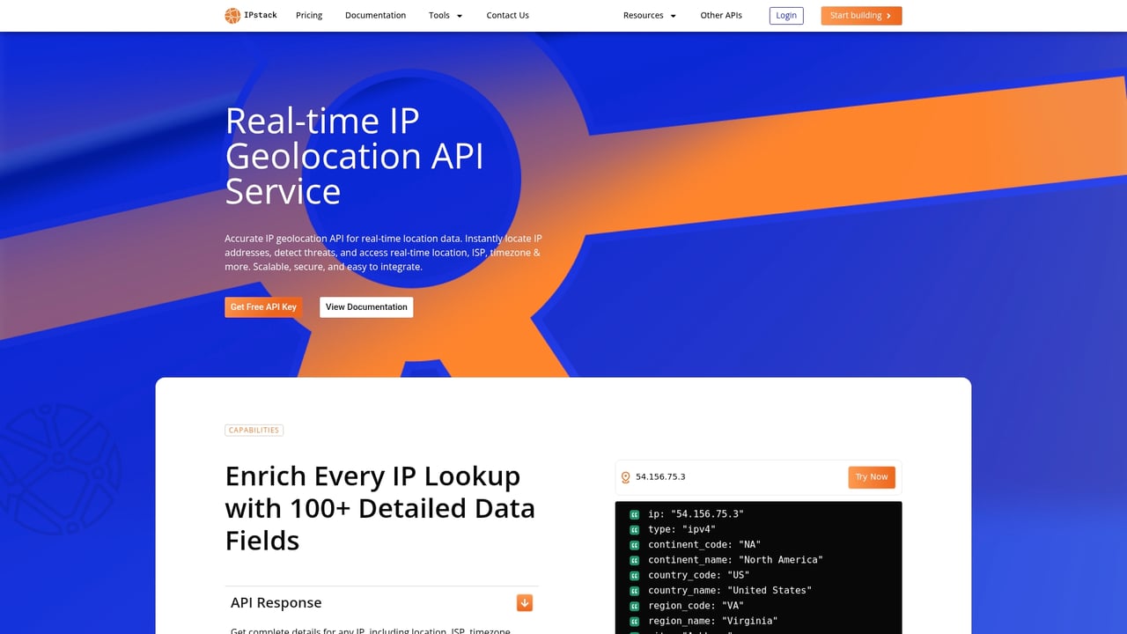
Task: Open the Other APIs link
Action: (x=721, y=15)
